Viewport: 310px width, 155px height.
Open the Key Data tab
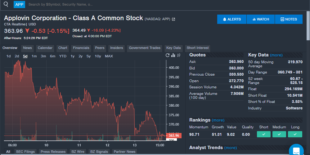pos(173,48)
